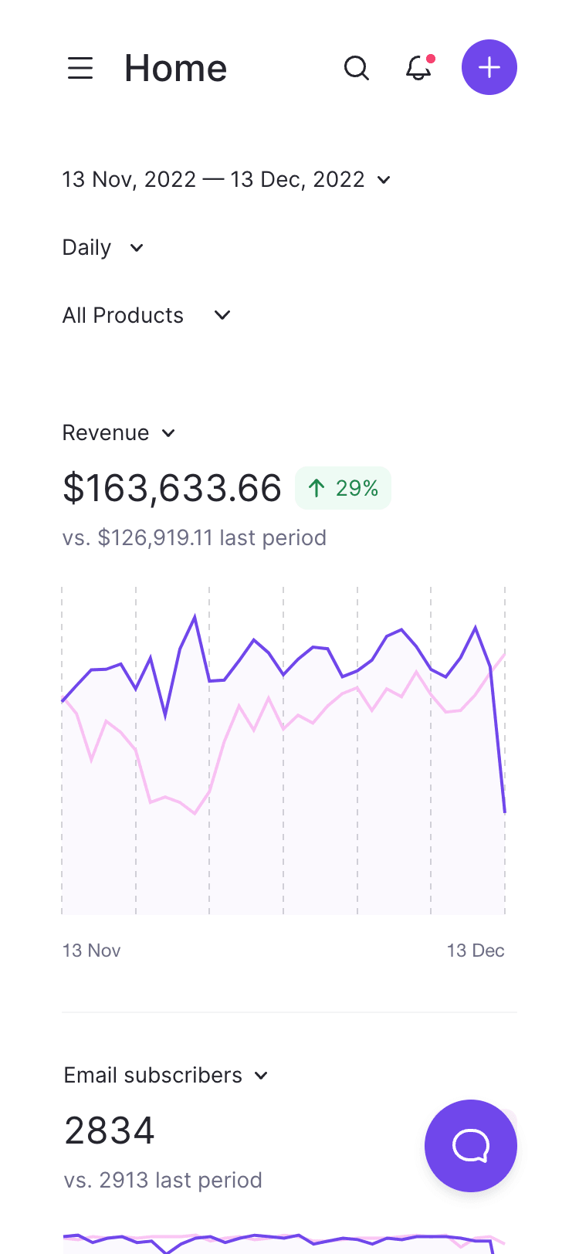
Task: Click chevron beside All Products
Action: point(222,315)
